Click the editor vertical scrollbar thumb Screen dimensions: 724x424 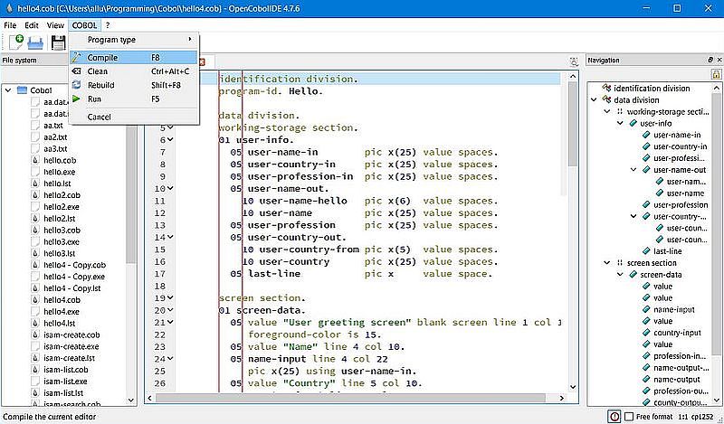[x=573, y=125]
